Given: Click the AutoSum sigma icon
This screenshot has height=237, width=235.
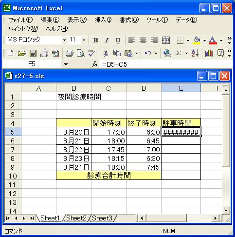Looking at the screenshot, I should 178,53.
